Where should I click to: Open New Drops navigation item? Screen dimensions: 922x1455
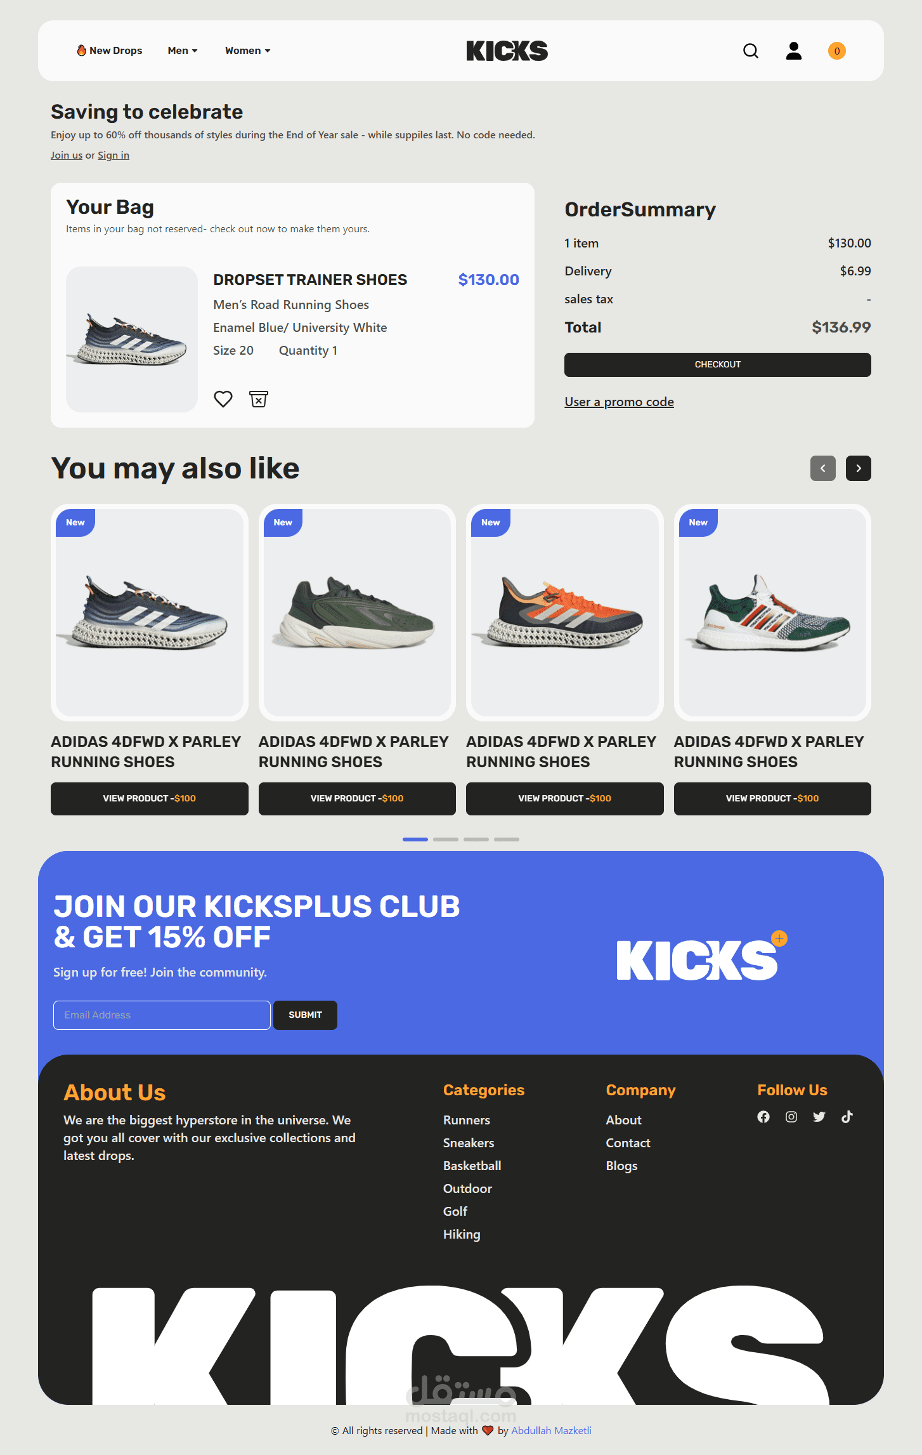[x=110, y=51]
